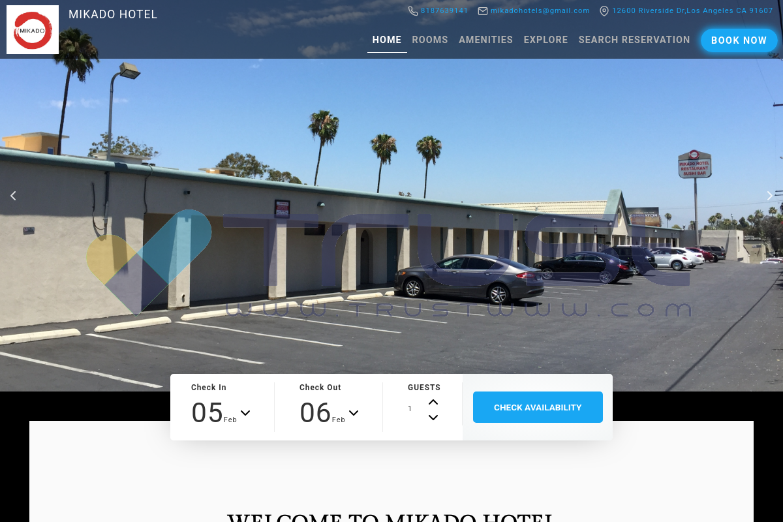This screenshot has height=522, width=783.
Task: Open Search Reservation page
Action: pyautogui.click(x=634, y=40)
